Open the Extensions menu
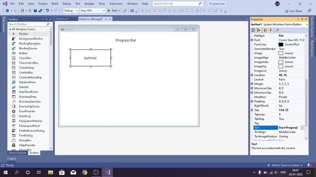The width and height of the screenshot is (316, 177). (x=116, y=4)
